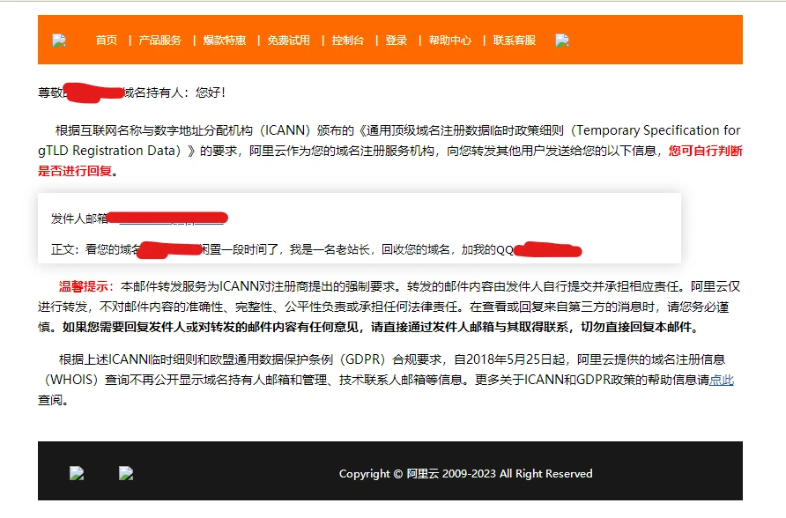
Task: Click the bold red 您可自行判断 warning text
Action: pyautogui.click(x=705, y=151)
